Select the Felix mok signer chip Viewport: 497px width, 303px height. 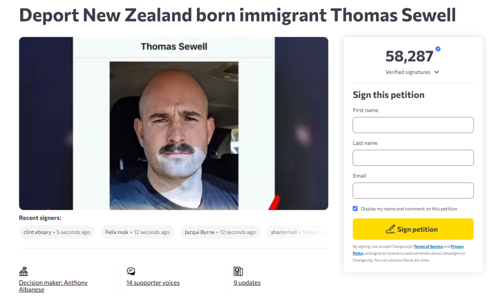(137, 232)
